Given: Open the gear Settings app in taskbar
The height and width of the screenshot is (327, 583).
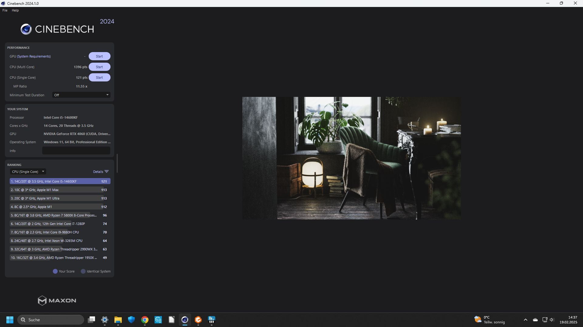Looking at the screenshot, I should (105, 320).
